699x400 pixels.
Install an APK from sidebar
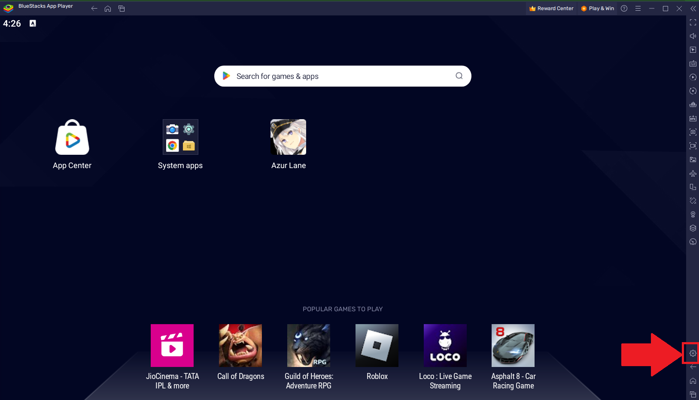pyautogui.click(x=693, y=118)
